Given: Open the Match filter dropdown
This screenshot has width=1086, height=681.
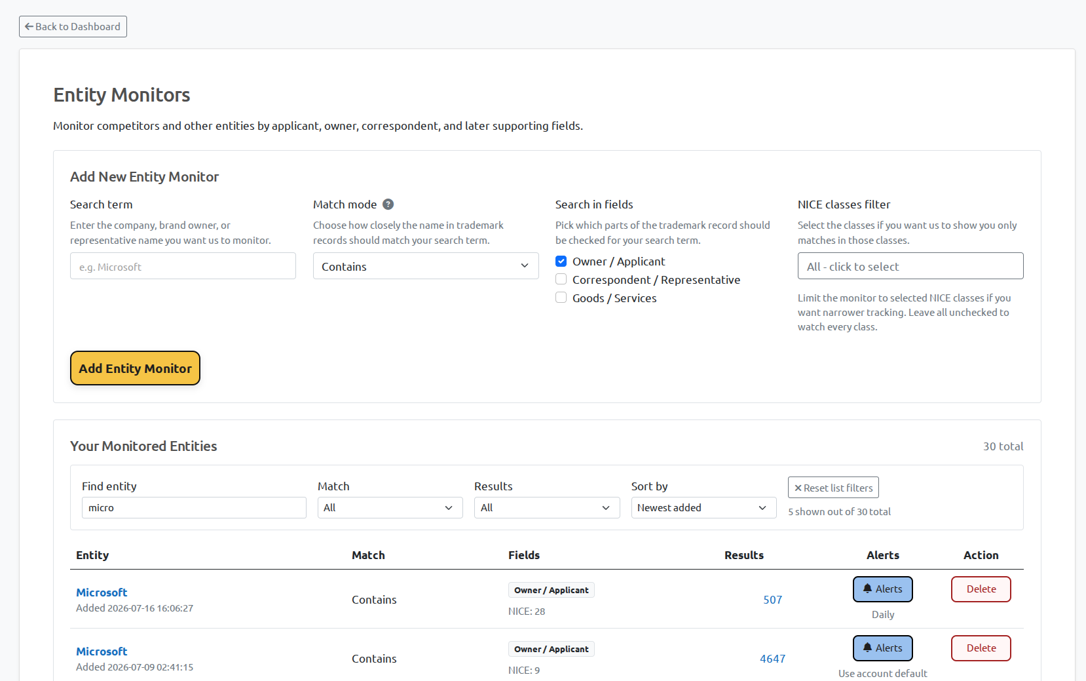Looking at the screenshot, I should coord(390,508).
